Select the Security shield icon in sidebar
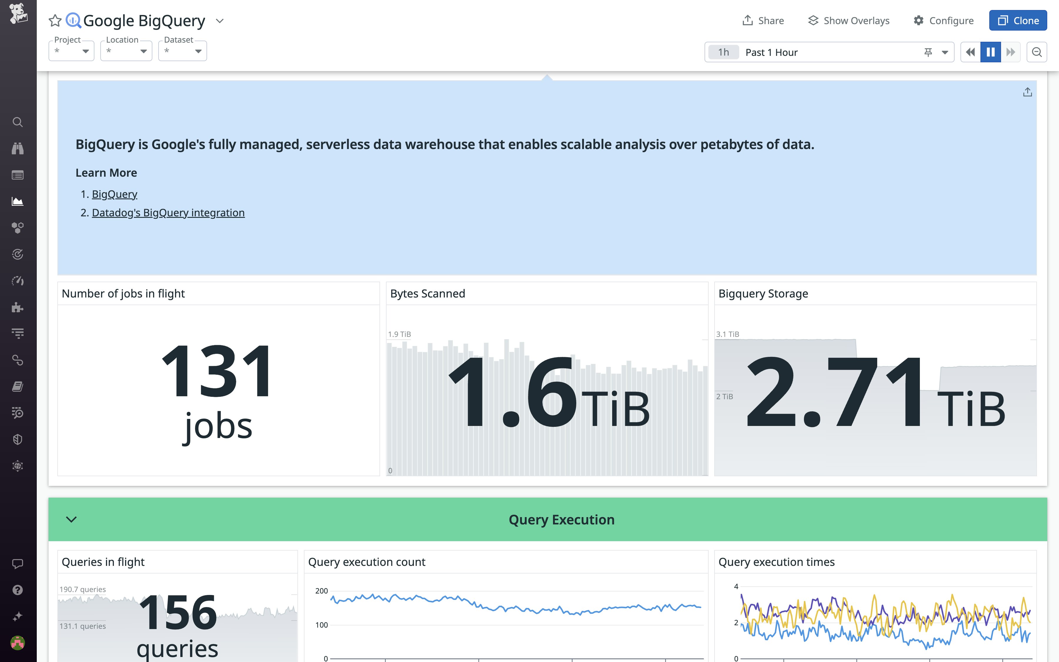The width and height of the screenshot is (1059, 662). click(x=18, y=439)
